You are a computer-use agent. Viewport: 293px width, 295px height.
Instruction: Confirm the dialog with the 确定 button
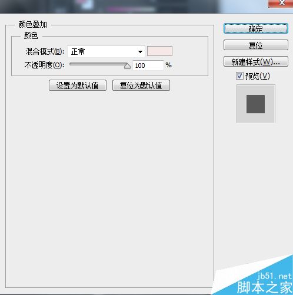pos(256,28)
